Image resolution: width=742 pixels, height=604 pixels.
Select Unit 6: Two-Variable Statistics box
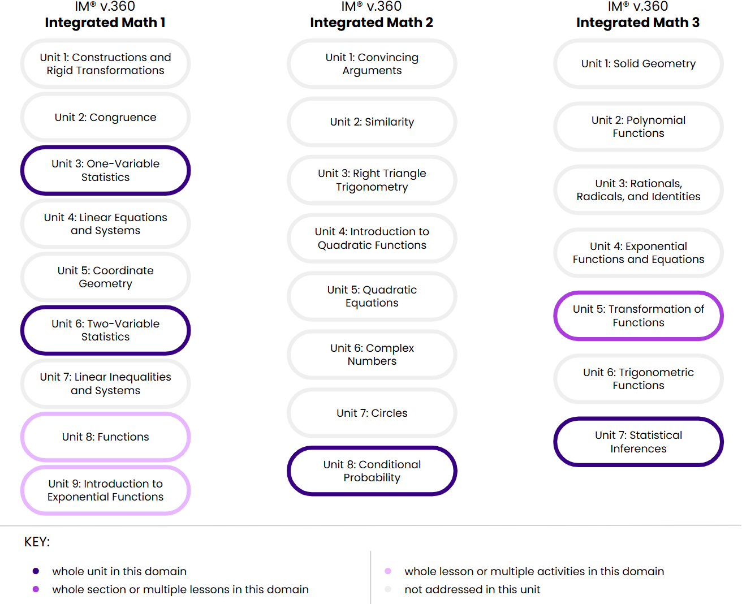coord(106,330)
